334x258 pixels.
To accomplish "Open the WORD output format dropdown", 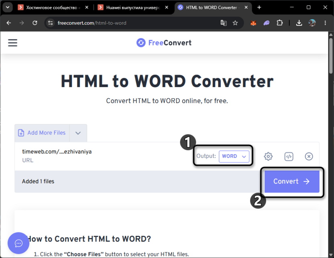I will 234,156.
